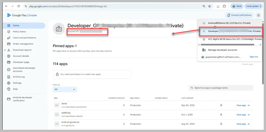Pin the Android geofence app

(221, 124)
